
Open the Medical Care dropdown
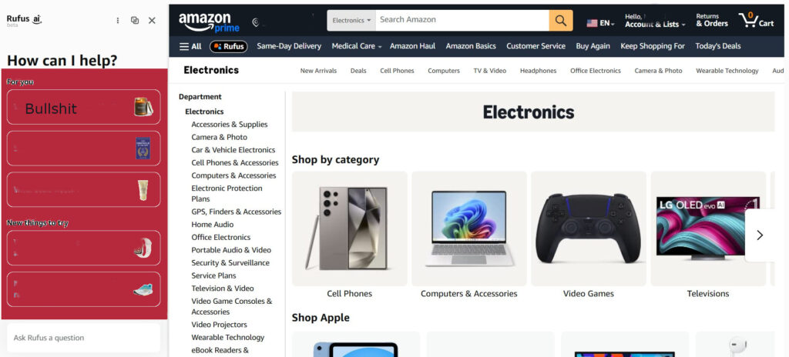pyautogui.click(x=356, y=46)
